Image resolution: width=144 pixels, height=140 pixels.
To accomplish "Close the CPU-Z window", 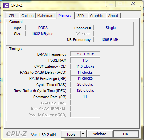I will (x=133, y=4).
